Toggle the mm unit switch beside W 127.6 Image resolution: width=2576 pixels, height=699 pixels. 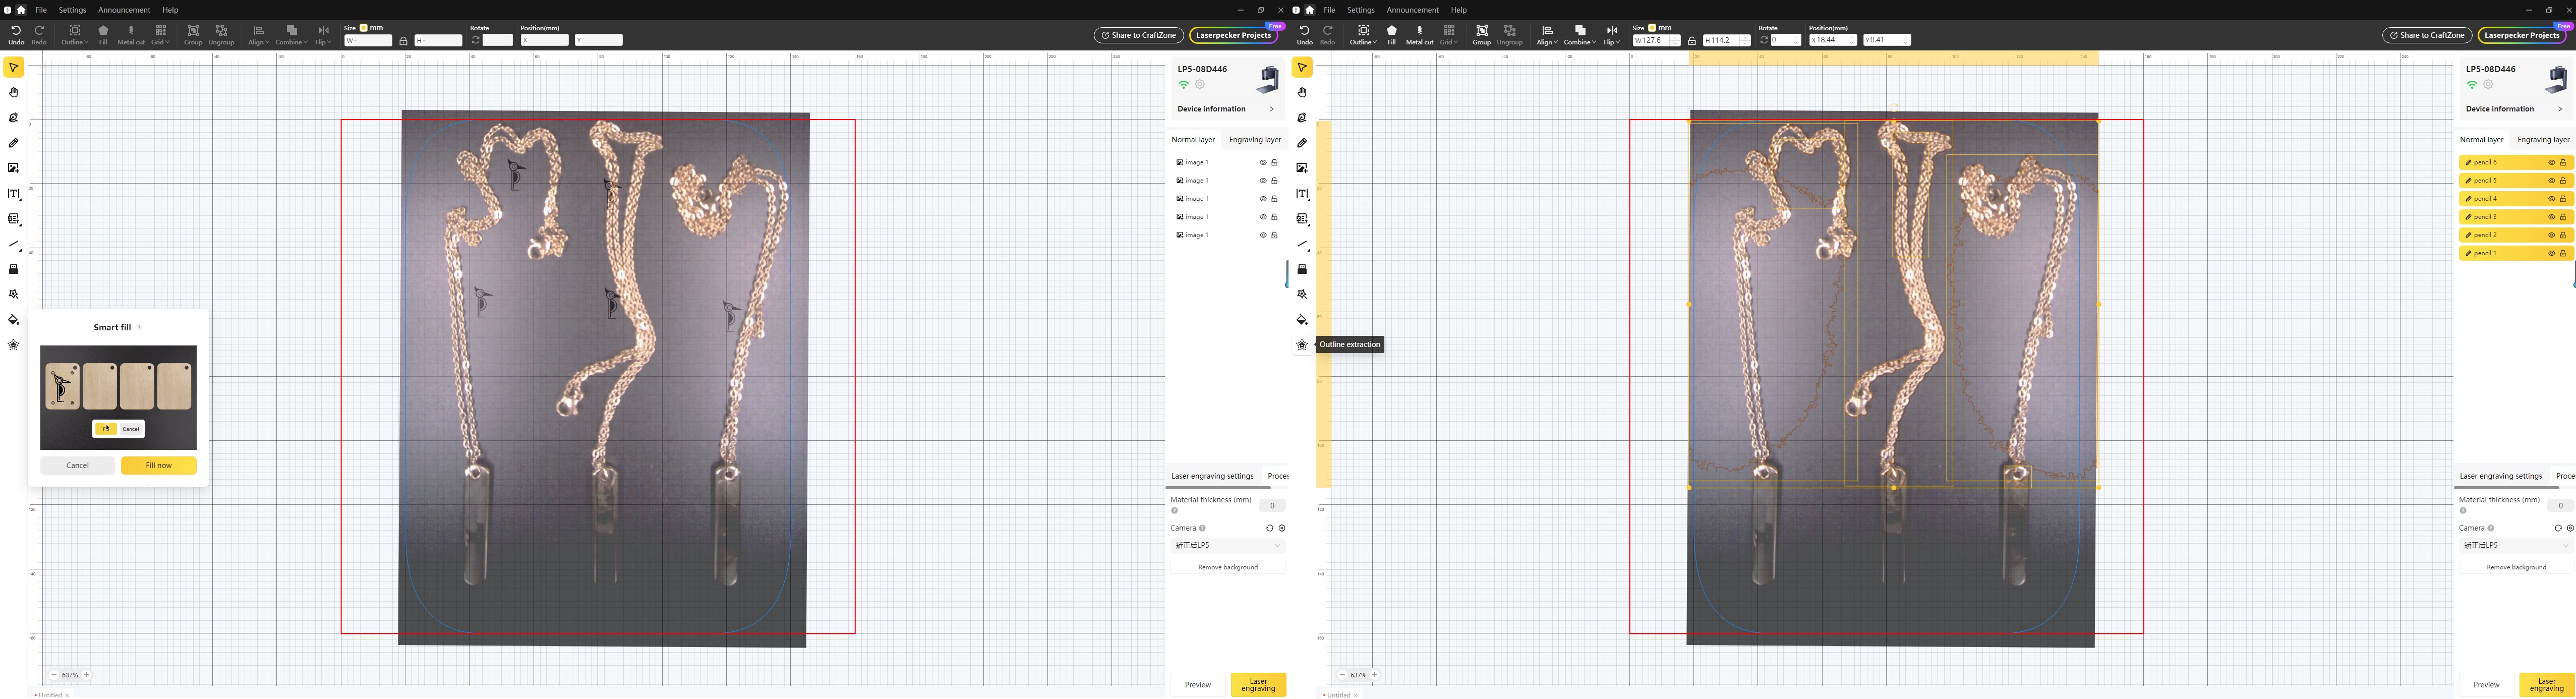pos(1653,28)
